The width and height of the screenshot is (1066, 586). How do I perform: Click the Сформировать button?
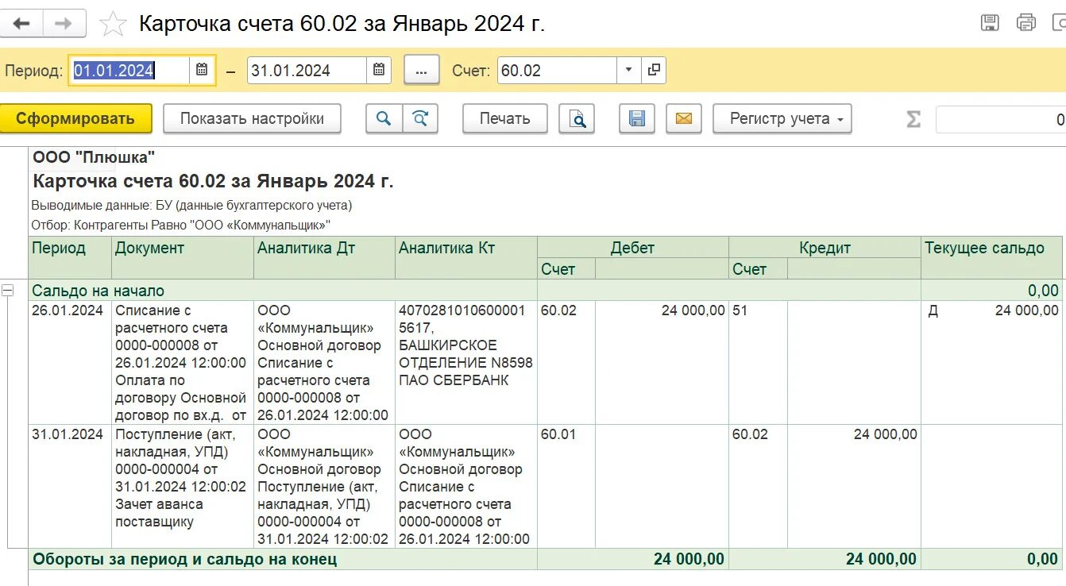[75, 119]
